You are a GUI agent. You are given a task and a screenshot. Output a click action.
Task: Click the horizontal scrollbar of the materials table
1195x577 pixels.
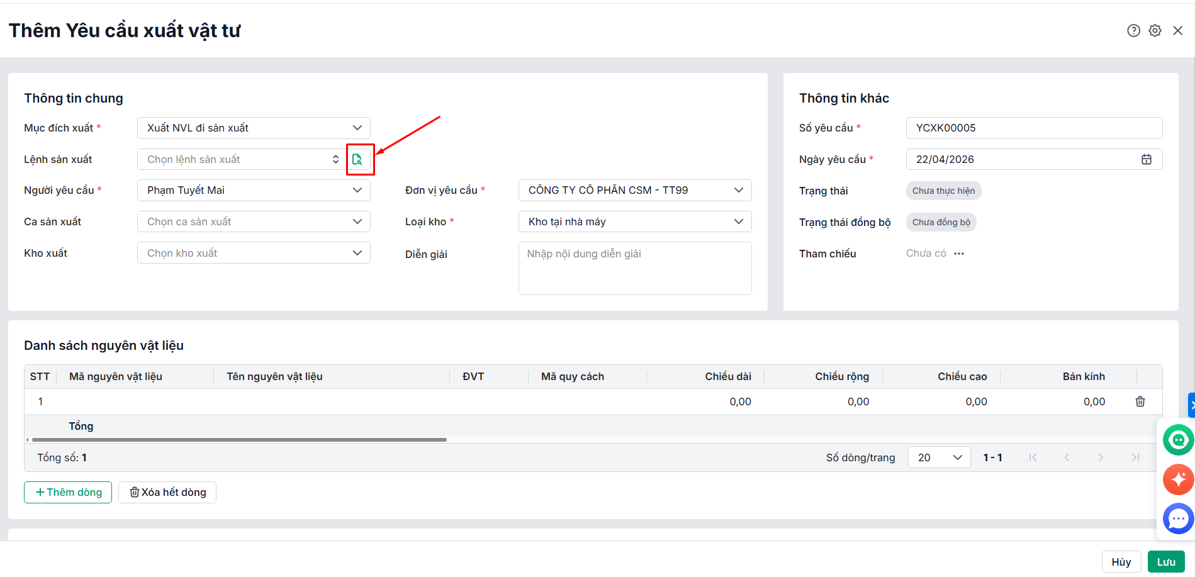point(239,440)
